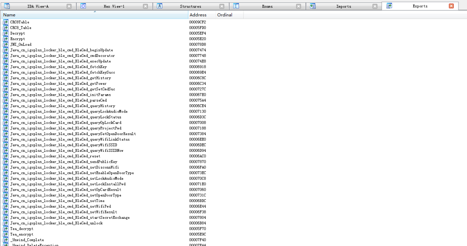This screenshot has height=246, width=467.
Task: Close the Structures tab
Action: 222,6
